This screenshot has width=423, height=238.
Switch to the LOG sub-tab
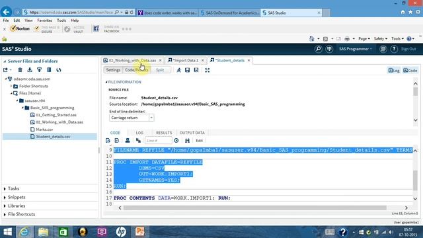(139, 133)
